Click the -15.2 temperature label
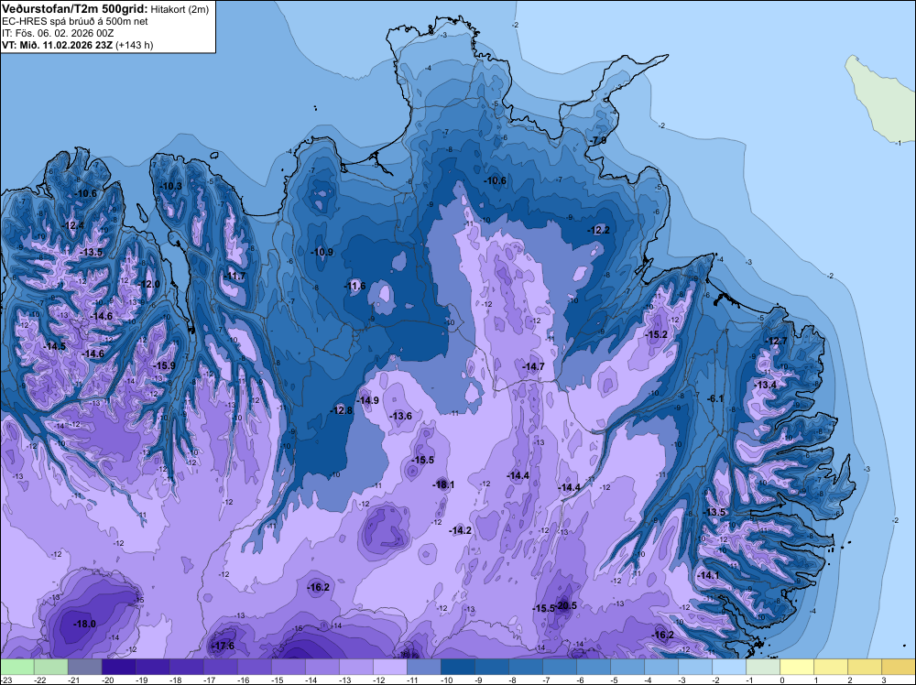Screen dimensions: 916x685 [x=657, y=334]
